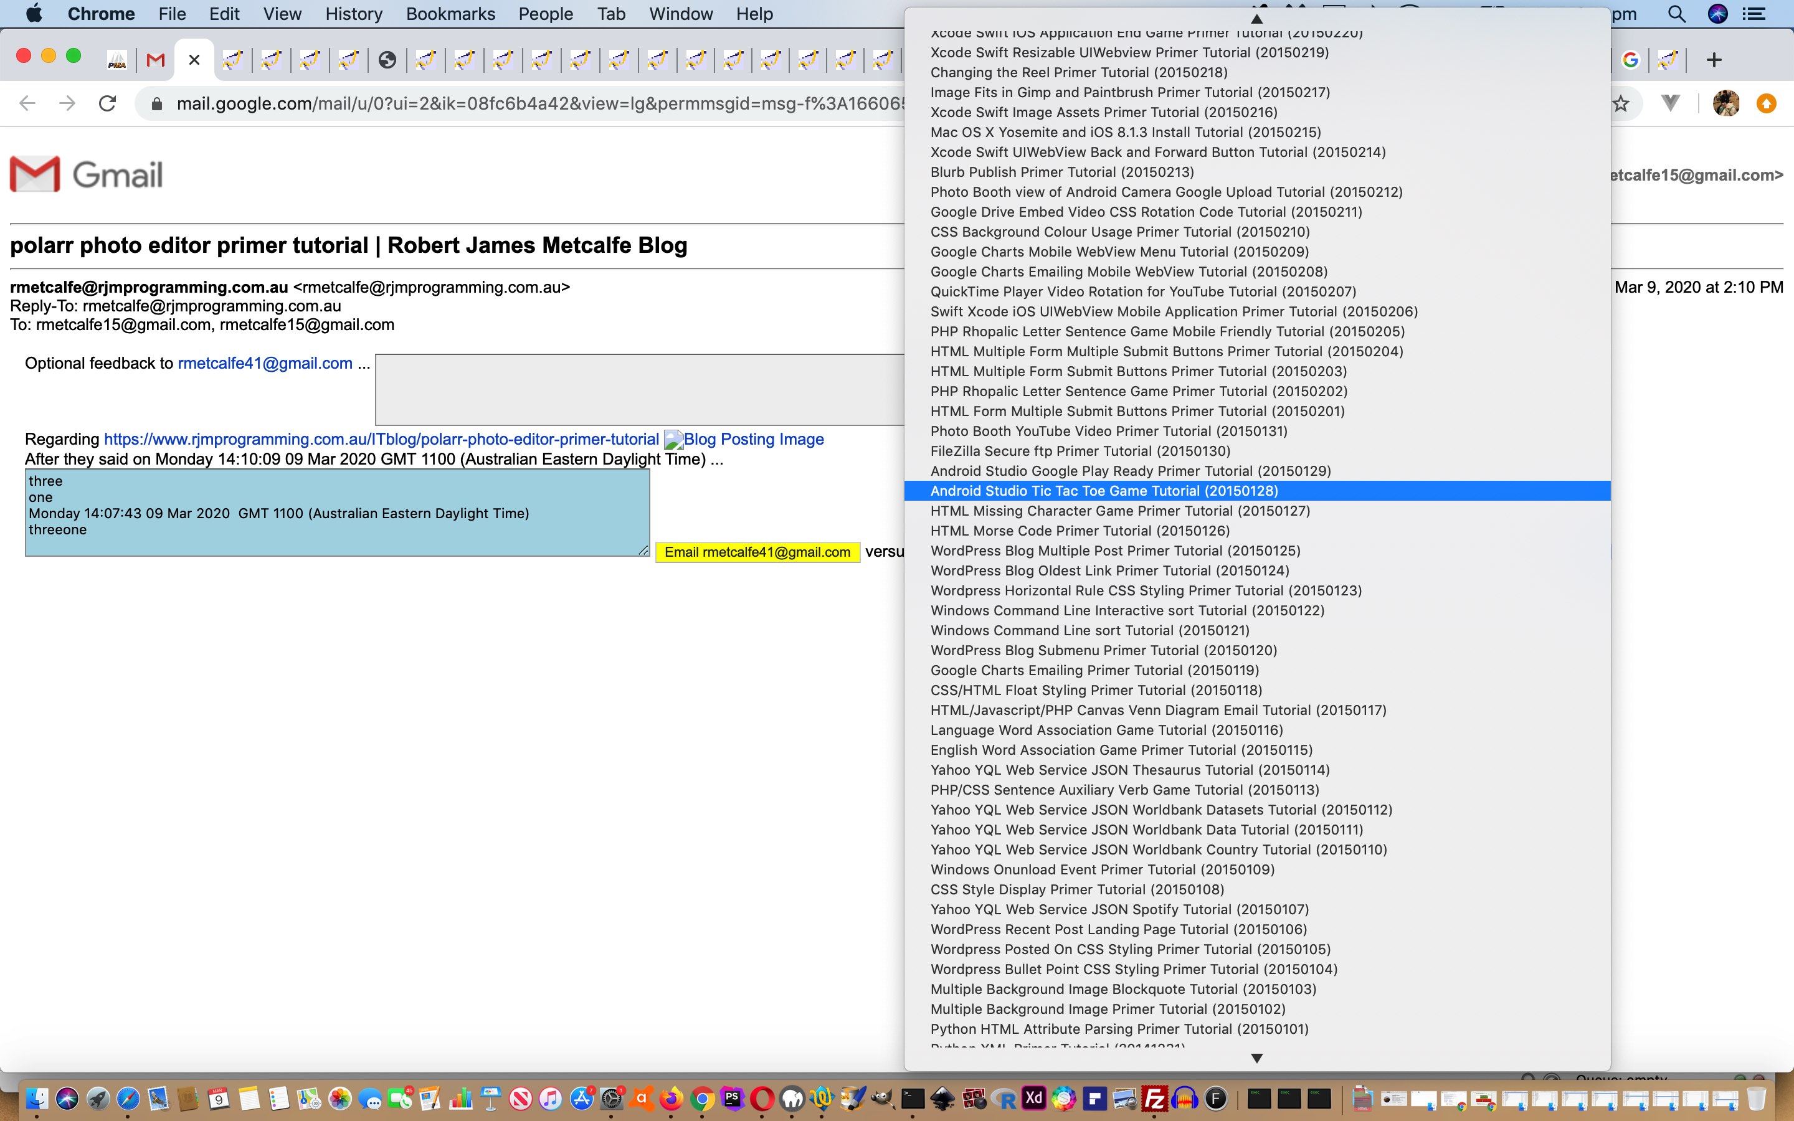
Task: Launch Firefox from the Dock
Action: (672, 1098)
